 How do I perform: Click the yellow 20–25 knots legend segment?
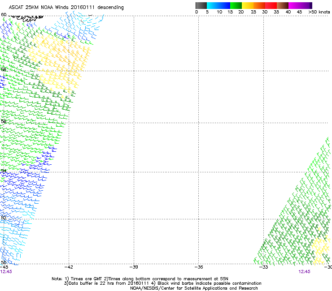[x=248, y=5]
